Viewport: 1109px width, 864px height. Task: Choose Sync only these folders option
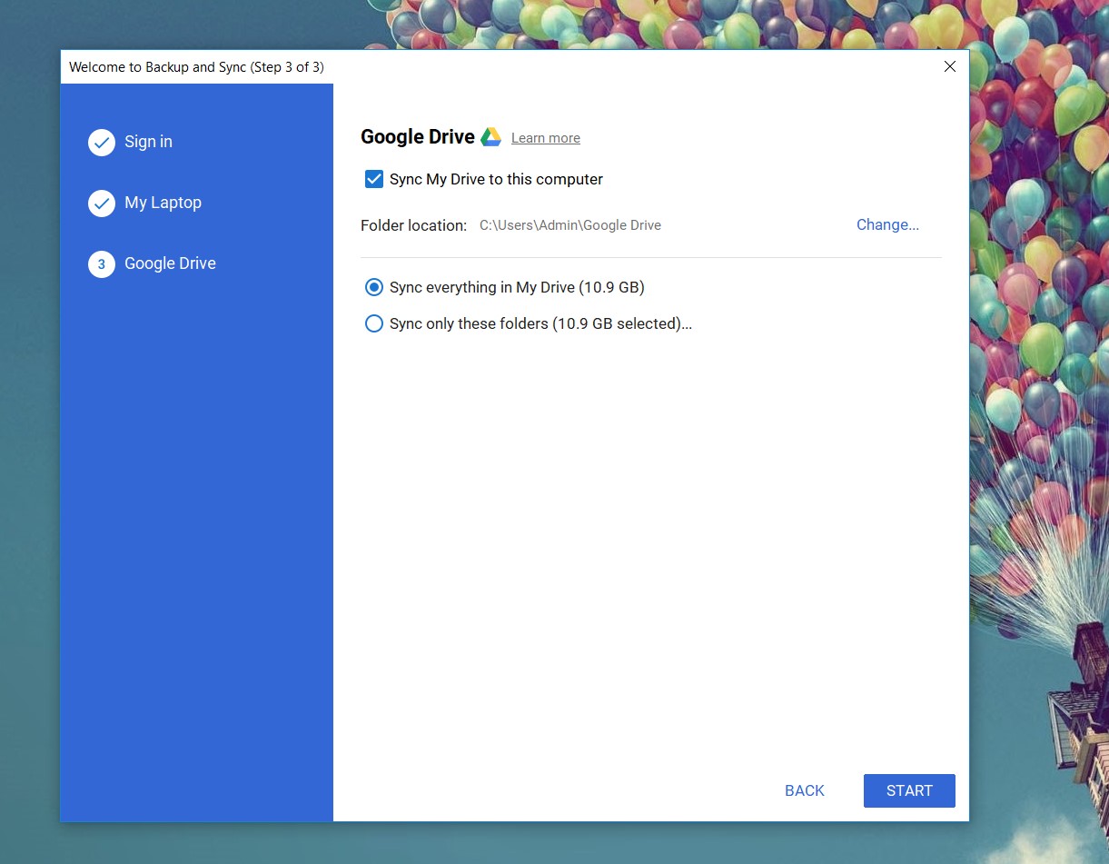pos(373,323)
